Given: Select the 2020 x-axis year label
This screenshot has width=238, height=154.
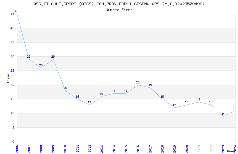Looking at the screenshot, I should (x=187, y=149).
